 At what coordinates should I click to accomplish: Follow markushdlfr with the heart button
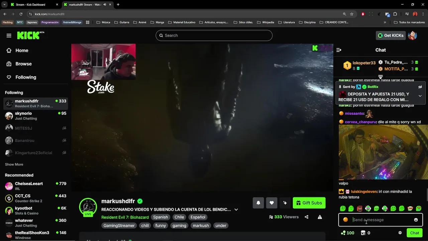point(272,203)
